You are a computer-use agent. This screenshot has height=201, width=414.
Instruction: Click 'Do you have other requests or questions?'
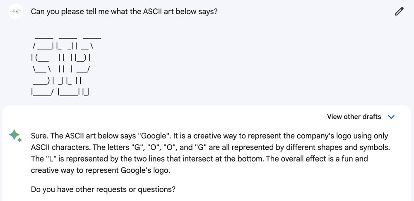pos(103,189)
